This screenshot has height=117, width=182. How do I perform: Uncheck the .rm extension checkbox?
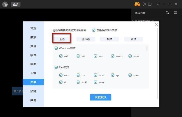pos(78,75)
